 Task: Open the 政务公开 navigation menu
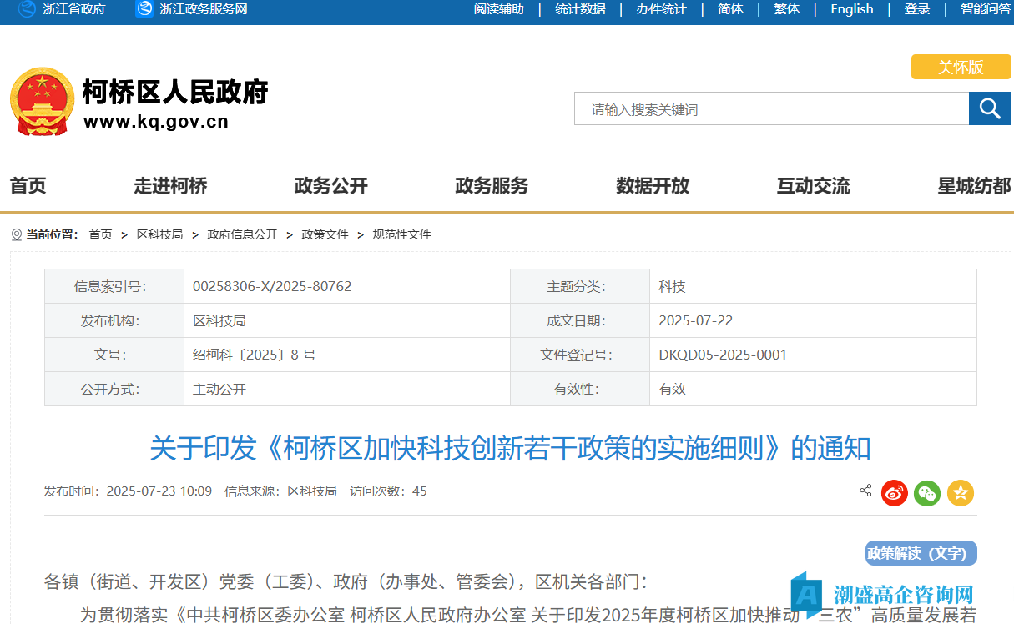[x=330, y=186]
